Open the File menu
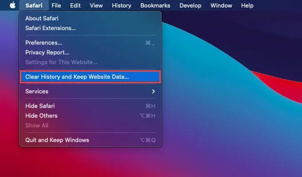This screenshot has width=302, height=177. (x=56, y=5)
